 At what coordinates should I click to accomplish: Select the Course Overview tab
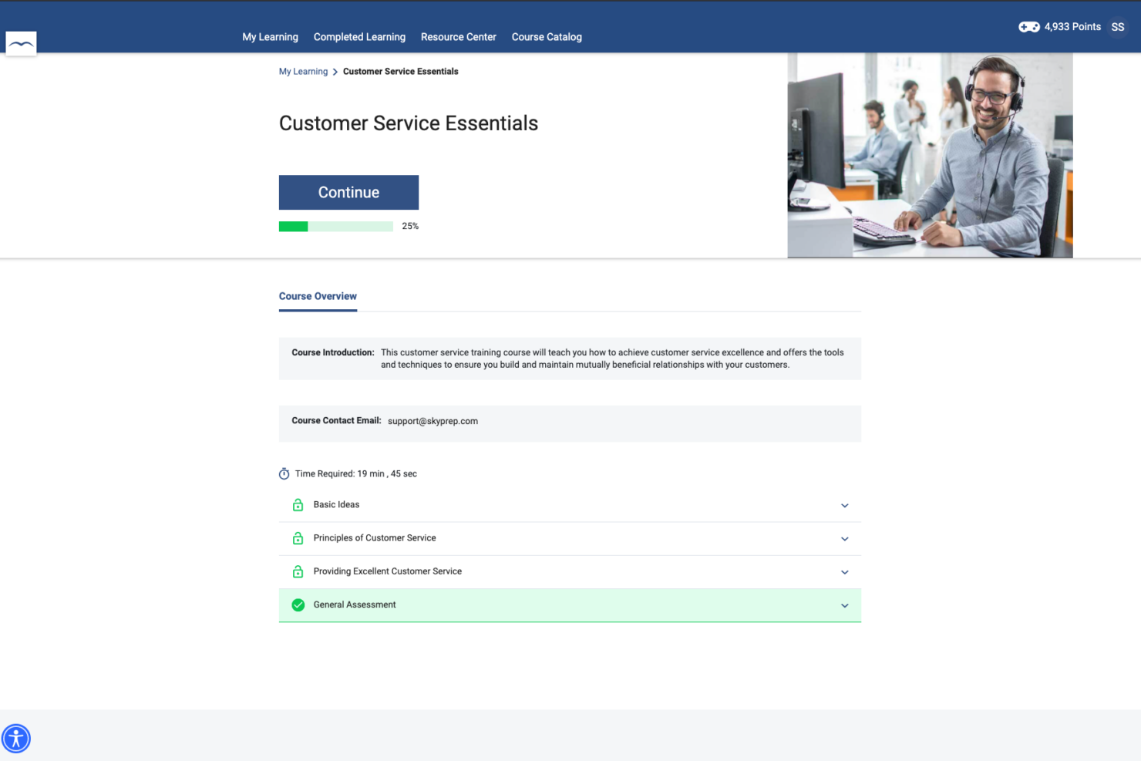[x=318, y=296]
